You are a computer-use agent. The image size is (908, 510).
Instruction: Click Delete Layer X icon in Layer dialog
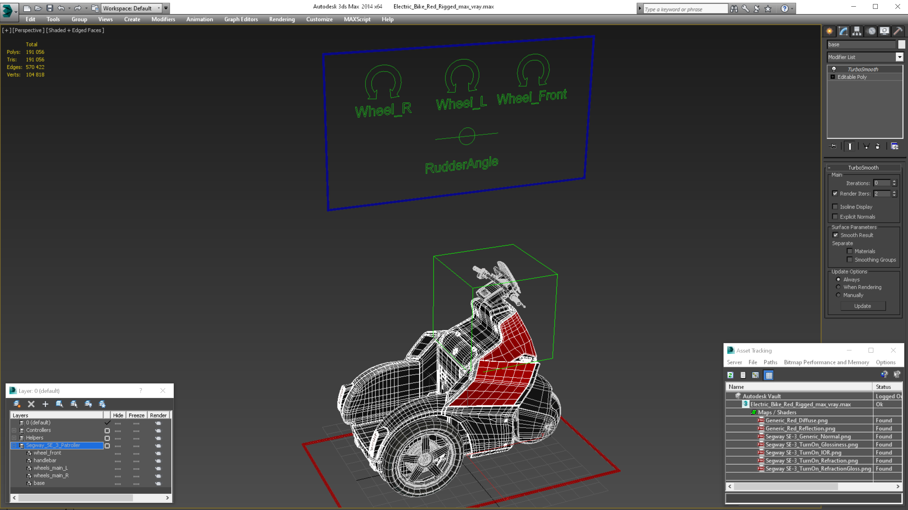coord(31,404)
